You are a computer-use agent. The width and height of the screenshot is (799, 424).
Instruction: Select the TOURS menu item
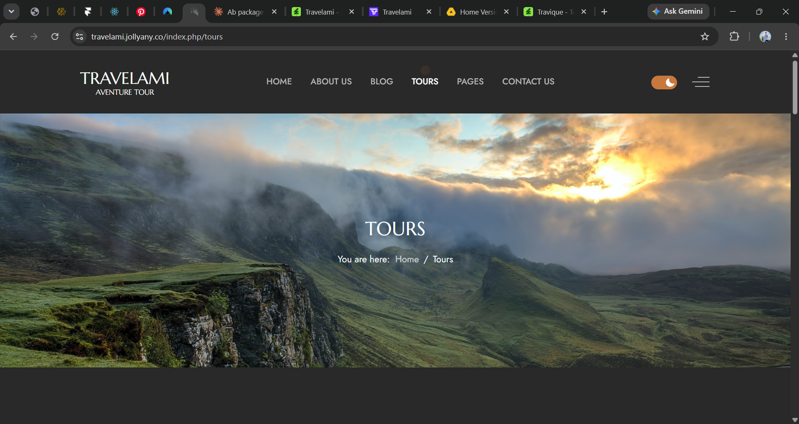(x=425, y=81)
